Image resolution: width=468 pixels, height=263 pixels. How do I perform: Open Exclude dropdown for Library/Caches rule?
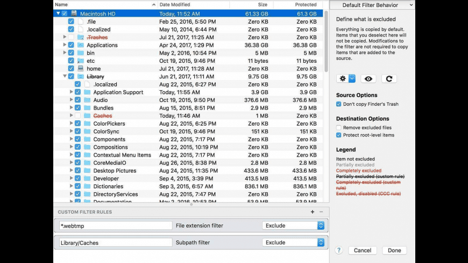(x=293, y=243)
